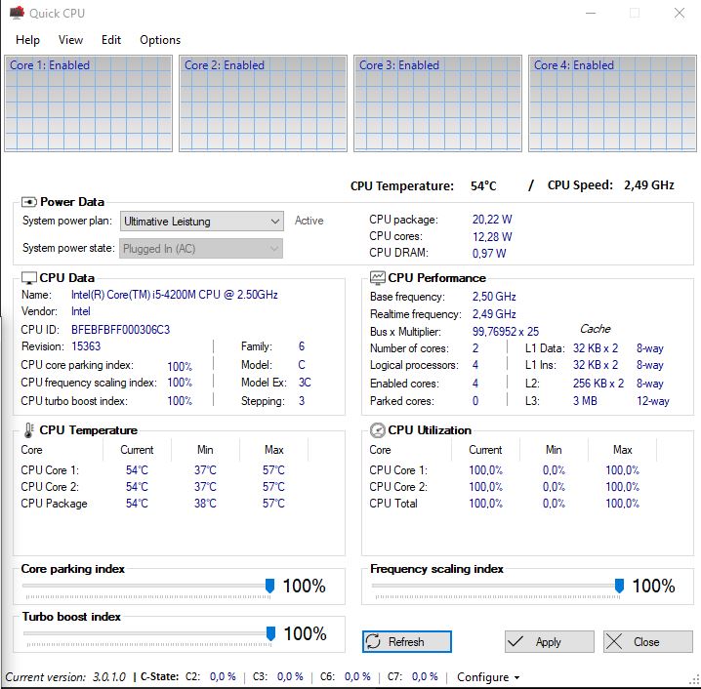Click the Current version 3.0.1.0 text
The height and width of the screenshot is (689, 701).
[65, 677]
